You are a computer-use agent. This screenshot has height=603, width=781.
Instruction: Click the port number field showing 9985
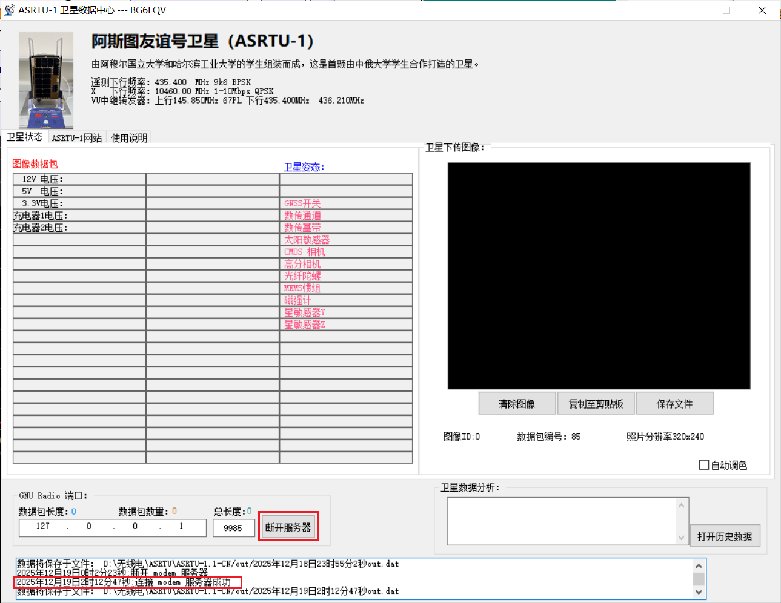(233, 528)
